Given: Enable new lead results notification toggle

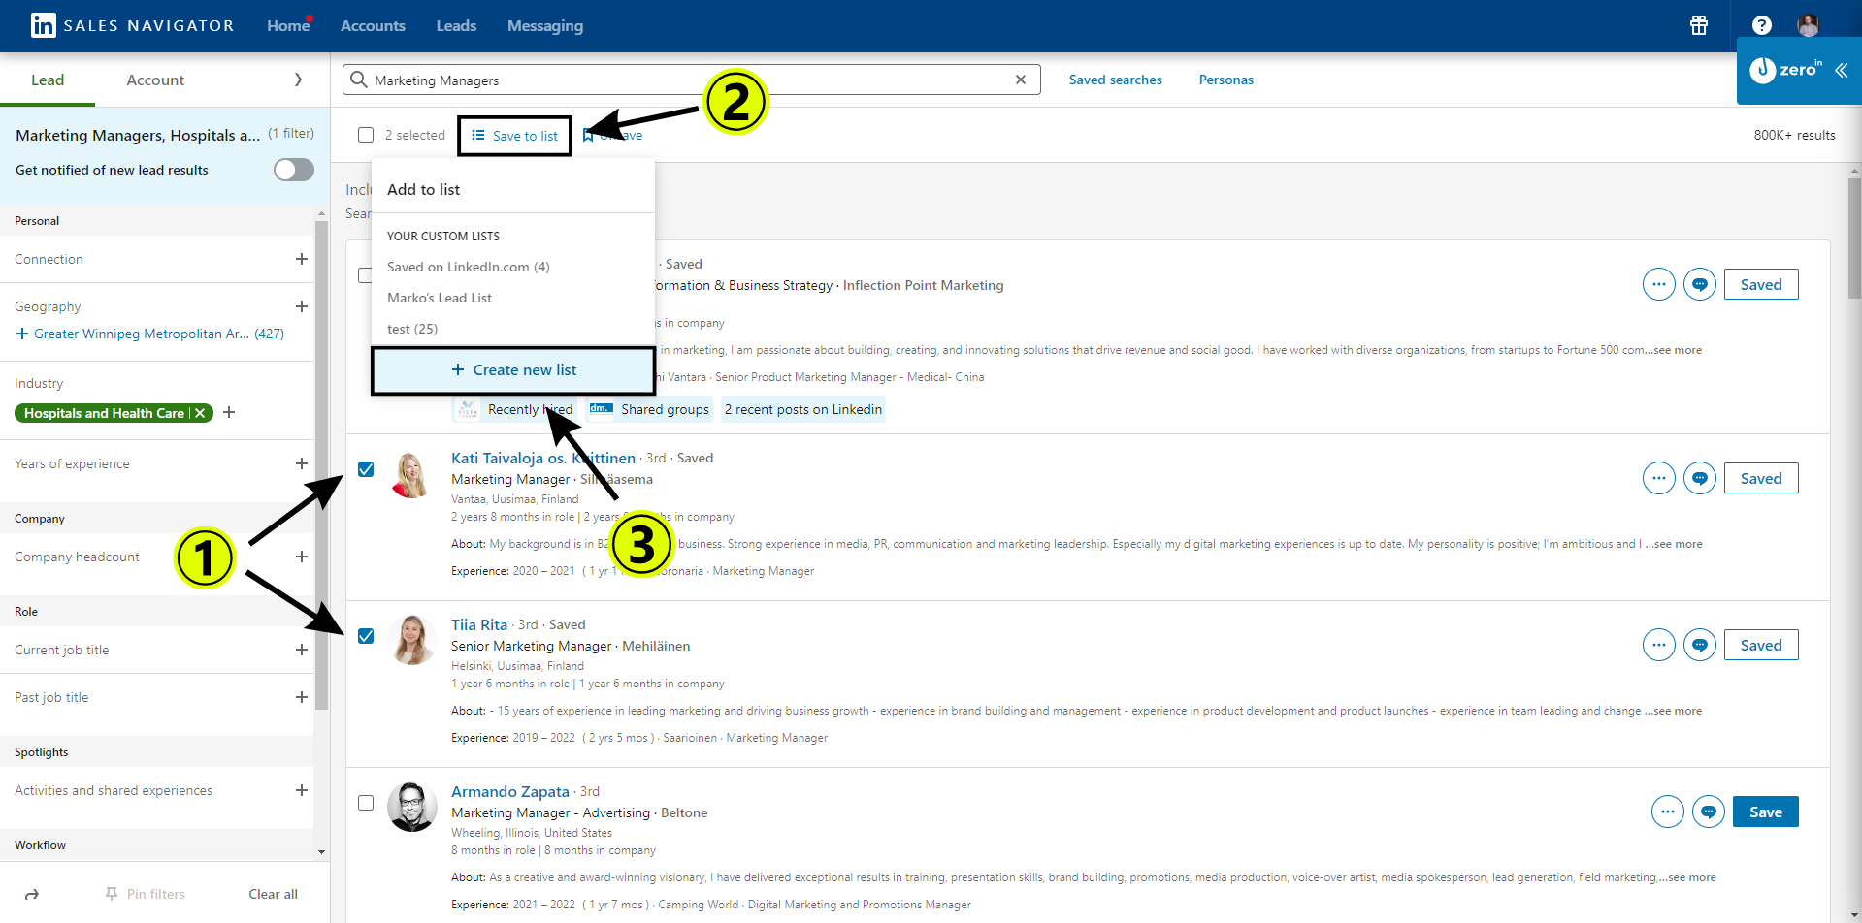Looking at the screenshot, I should coord(294,170).
